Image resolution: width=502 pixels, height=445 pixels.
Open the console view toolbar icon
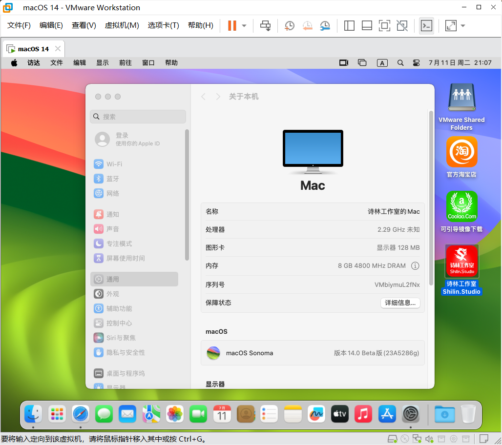426,25
